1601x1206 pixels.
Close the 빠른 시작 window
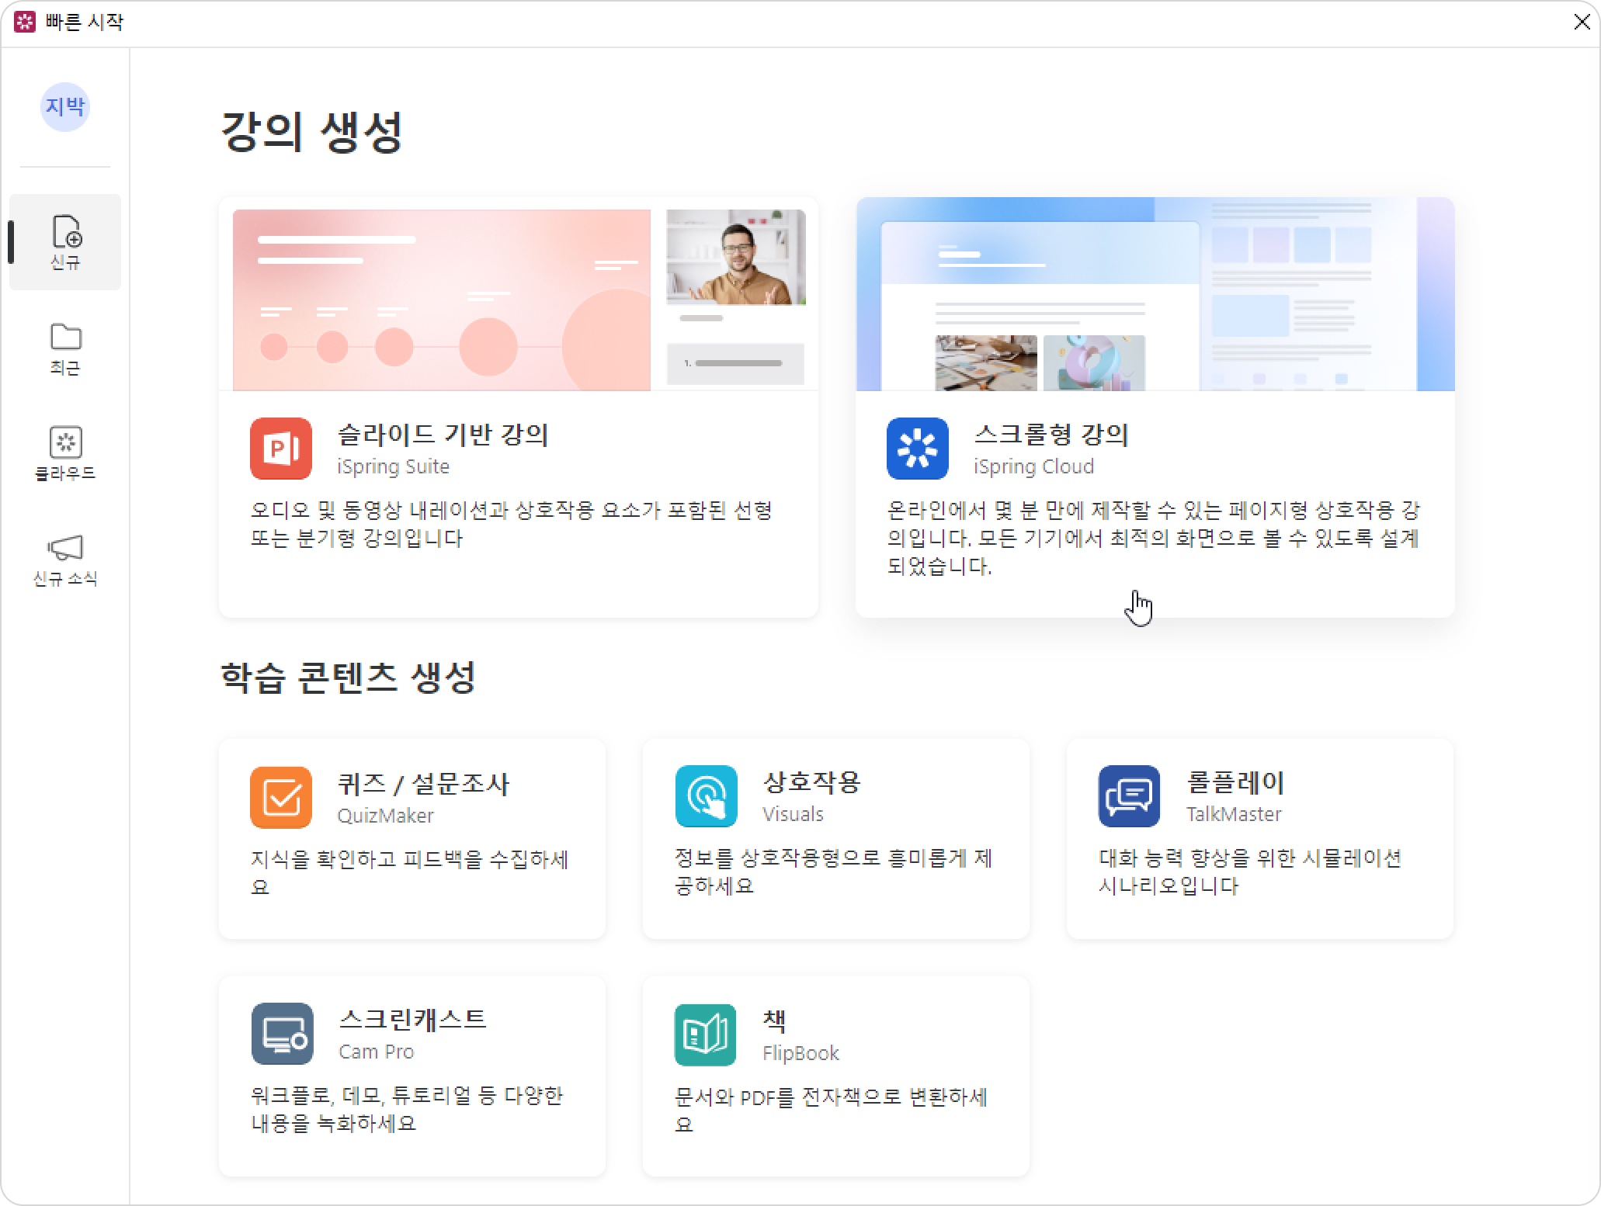coord(1582,22)
